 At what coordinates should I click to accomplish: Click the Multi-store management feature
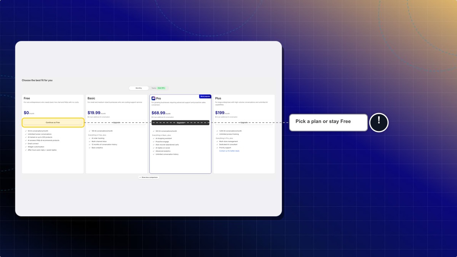click(228, 141)
